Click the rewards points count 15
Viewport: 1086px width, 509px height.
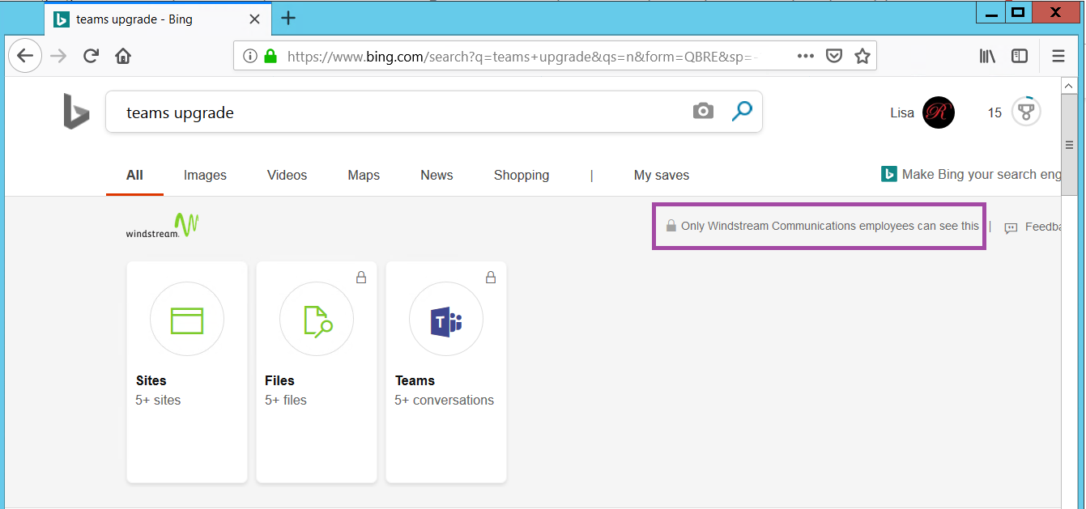[x=994, y=112]
